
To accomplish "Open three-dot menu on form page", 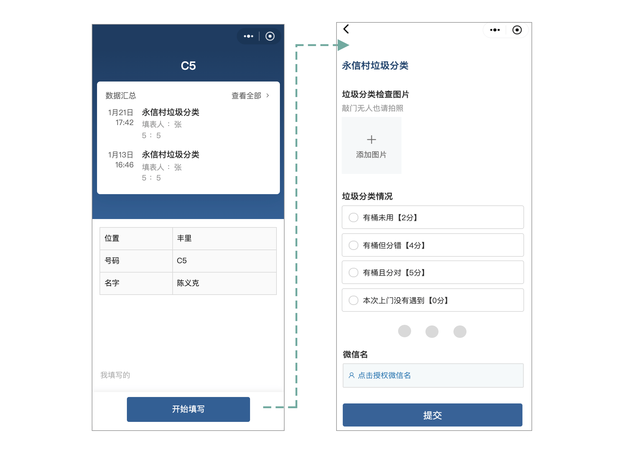I will point(494,30).
